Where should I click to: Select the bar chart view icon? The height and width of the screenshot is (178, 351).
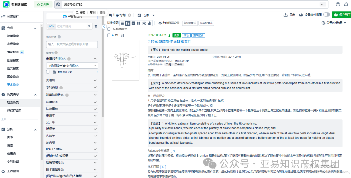149,23
